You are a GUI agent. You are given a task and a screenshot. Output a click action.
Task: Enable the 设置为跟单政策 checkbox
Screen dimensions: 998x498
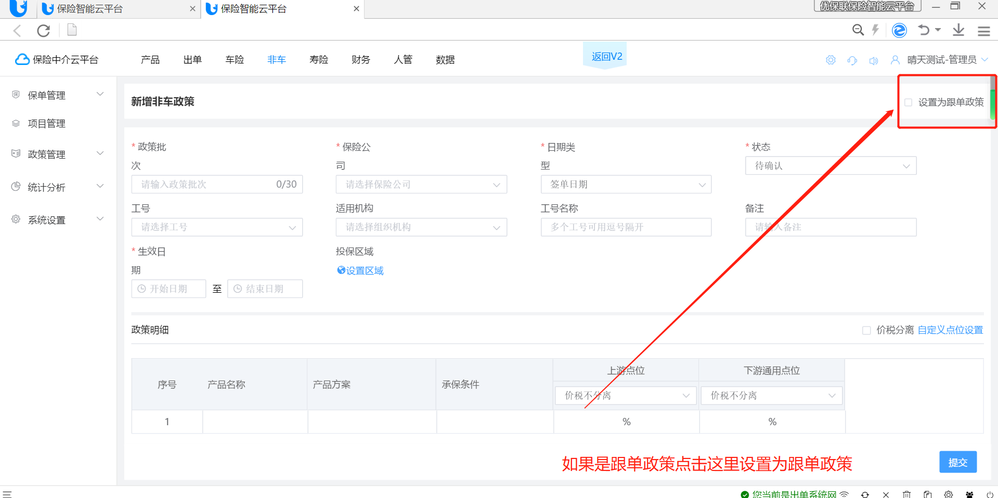[908, 102]
